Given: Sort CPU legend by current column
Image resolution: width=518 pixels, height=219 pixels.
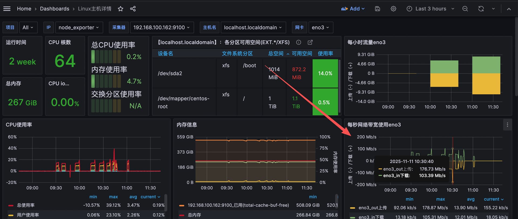Looking at the screenshot, I should point(150,197).
